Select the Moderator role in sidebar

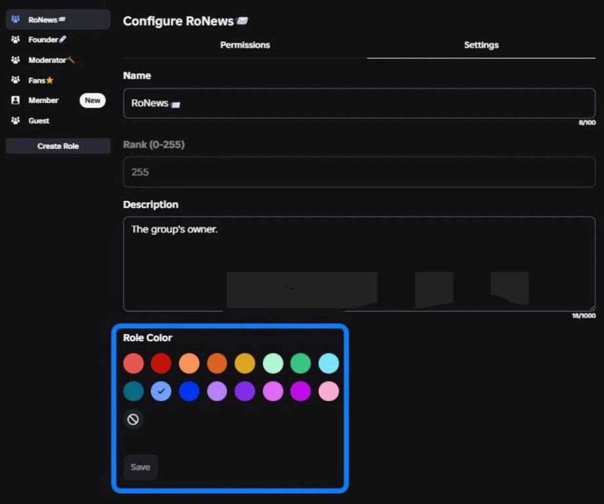click(x=58, y=60)
